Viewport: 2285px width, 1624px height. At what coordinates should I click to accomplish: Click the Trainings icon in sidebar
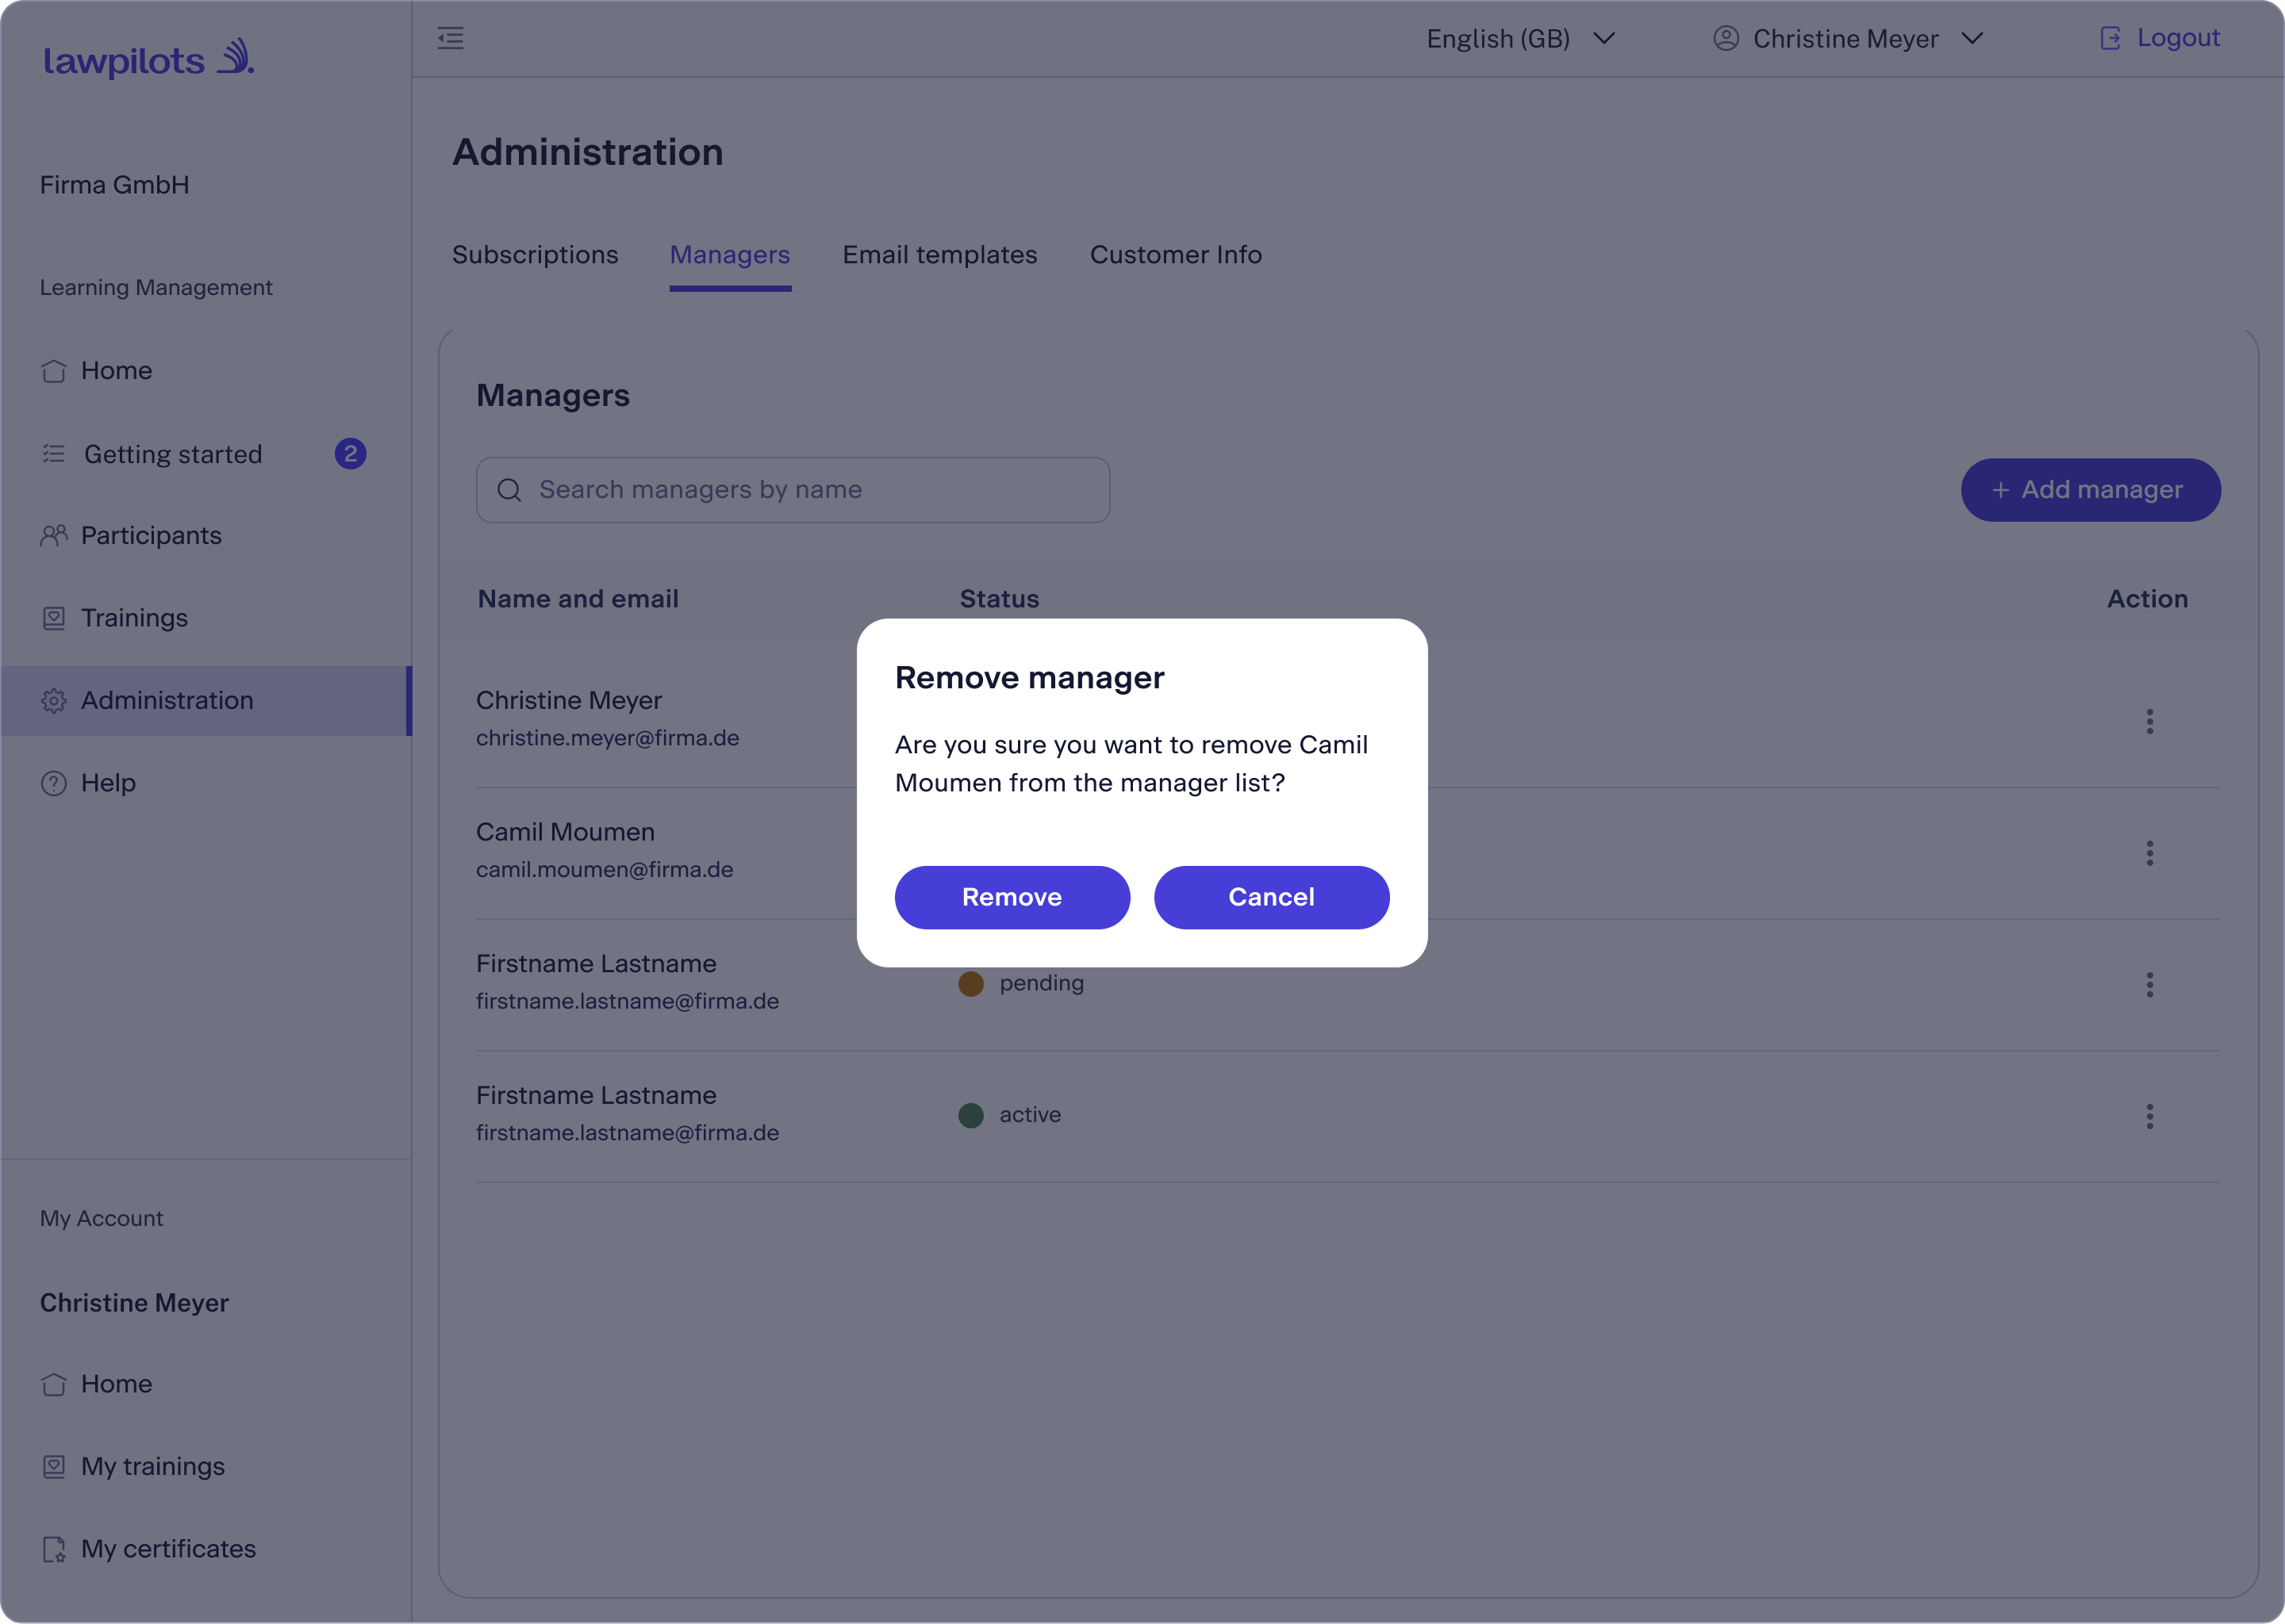pyautogui.click(x=54, y=618)
